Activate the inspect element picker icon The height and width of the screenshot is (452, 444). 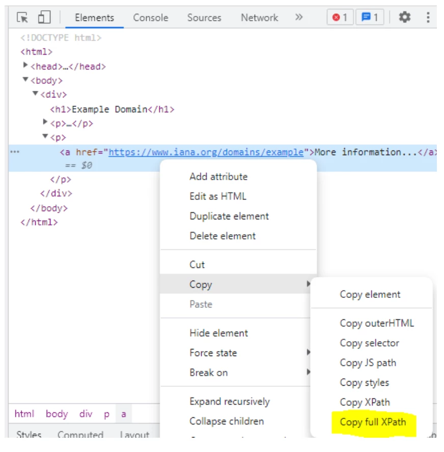coord(22,17)
